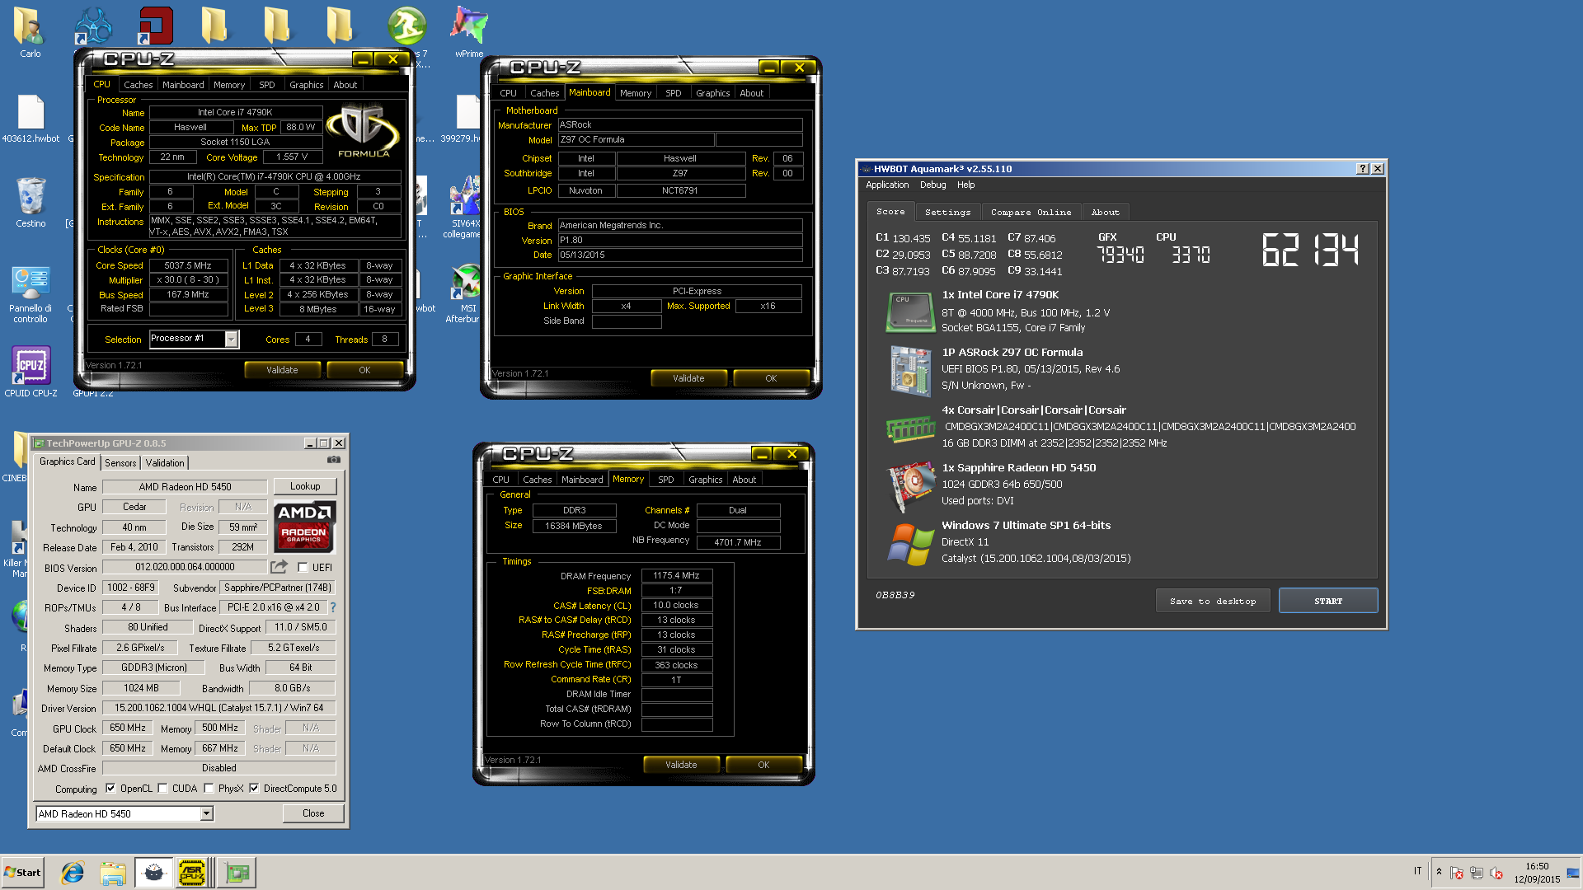
Task: Open the Settings tab in Aquamark
Action: [947, 212]
